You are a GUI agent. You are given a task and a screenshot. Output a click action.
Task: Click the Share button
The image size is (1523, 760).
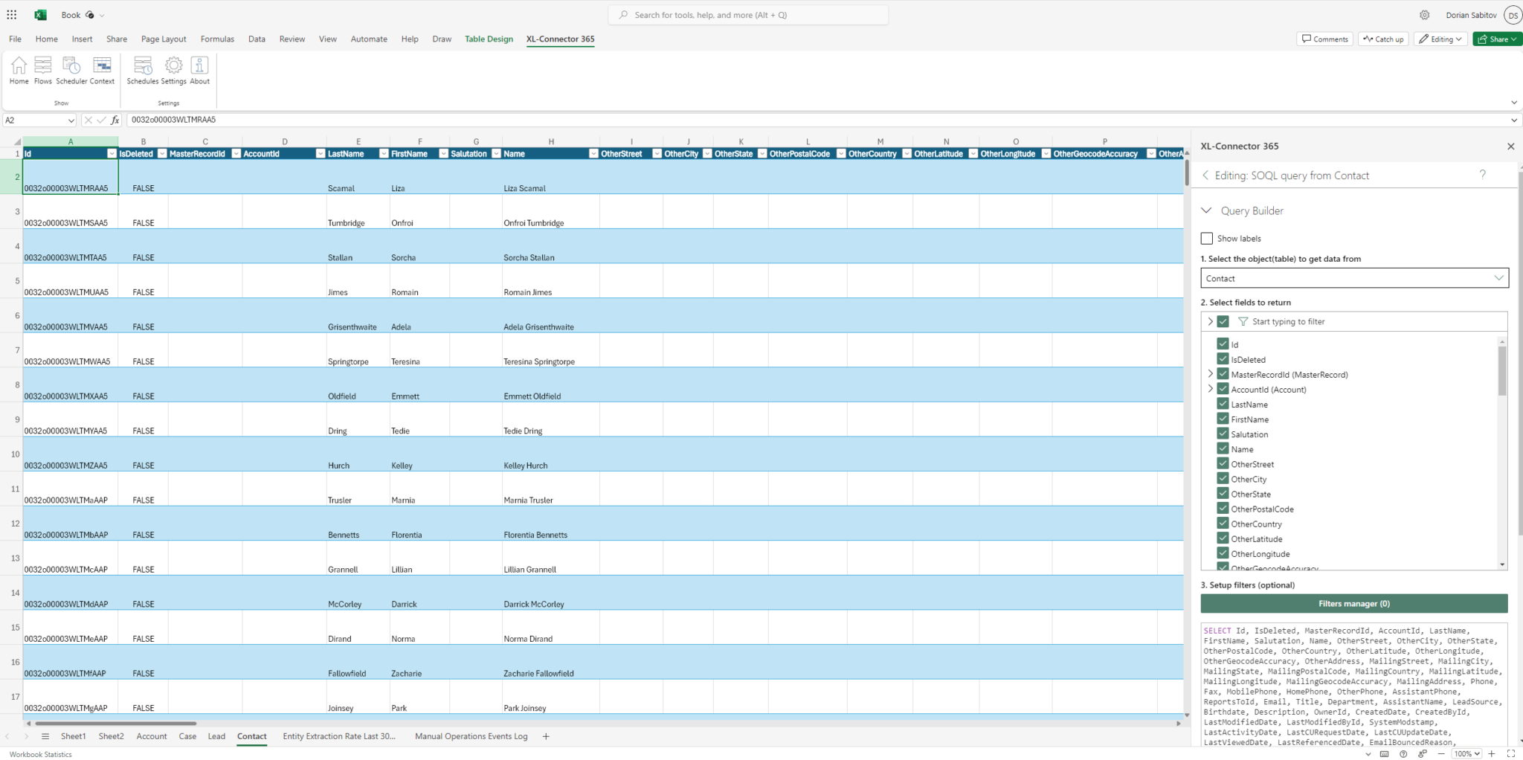point(1495,39)
